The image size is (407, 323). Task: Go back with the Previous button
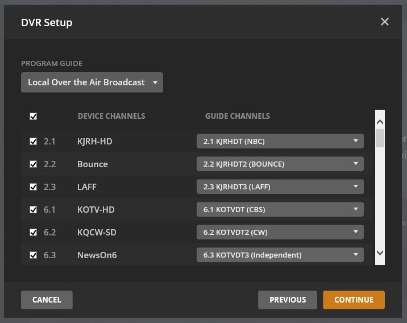pyautogui.click(x=288, y=300)
